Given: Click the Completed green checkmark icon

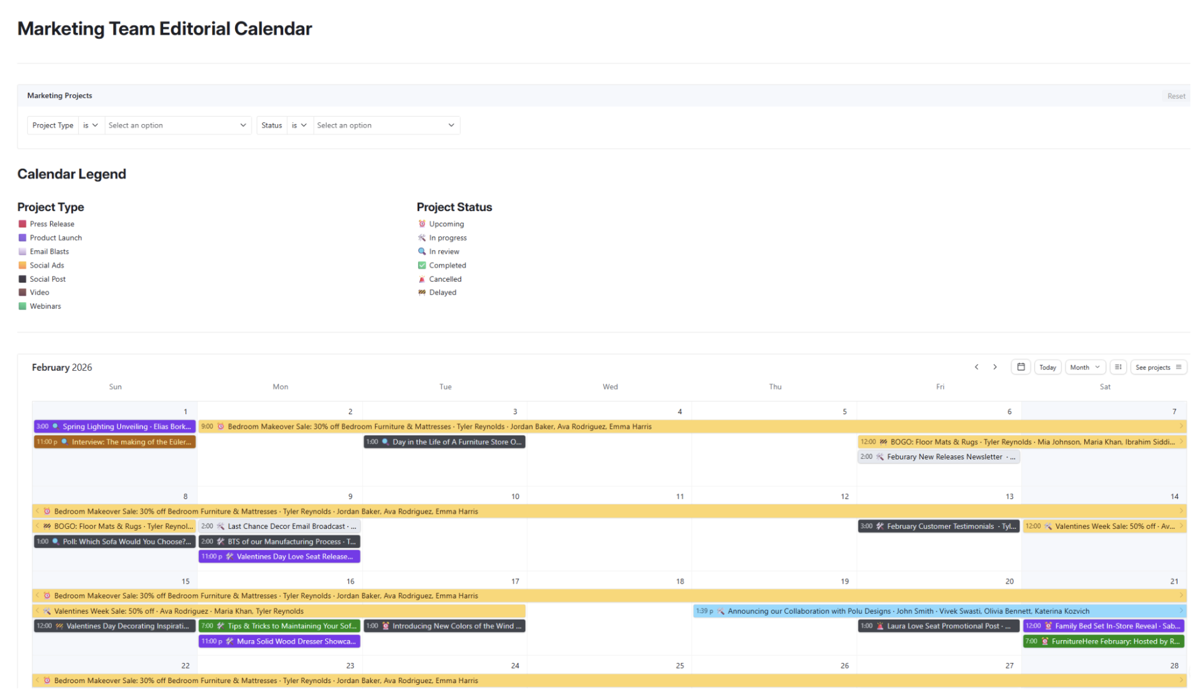Looking at the screenshot, I should [x=422, y=265].
